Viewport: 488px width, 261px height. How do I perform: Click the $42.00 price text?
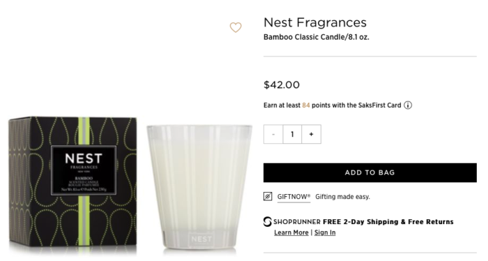point(282,84)
